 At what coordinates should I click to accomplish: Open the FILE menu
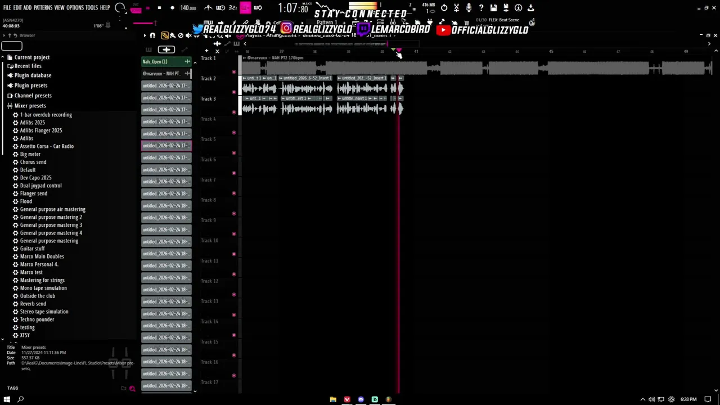pos(7,8)
